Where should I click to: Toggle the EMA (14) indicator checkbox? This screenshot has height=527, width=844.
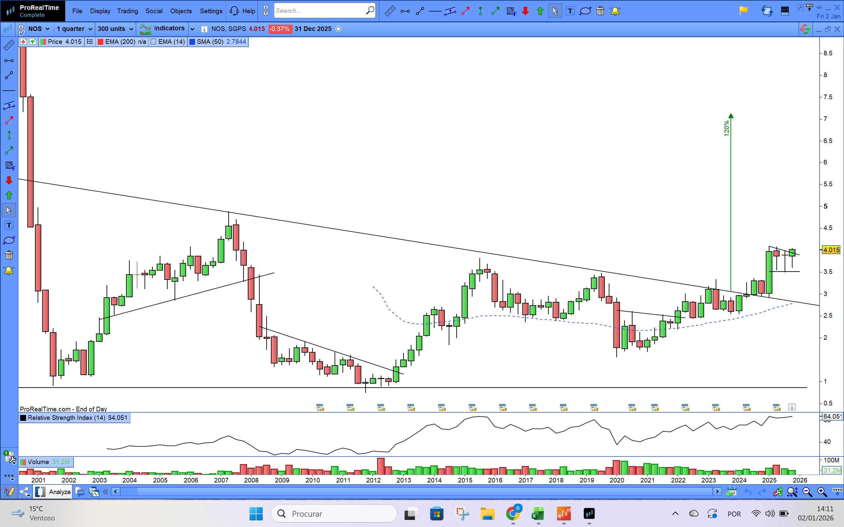coord(153,42)
